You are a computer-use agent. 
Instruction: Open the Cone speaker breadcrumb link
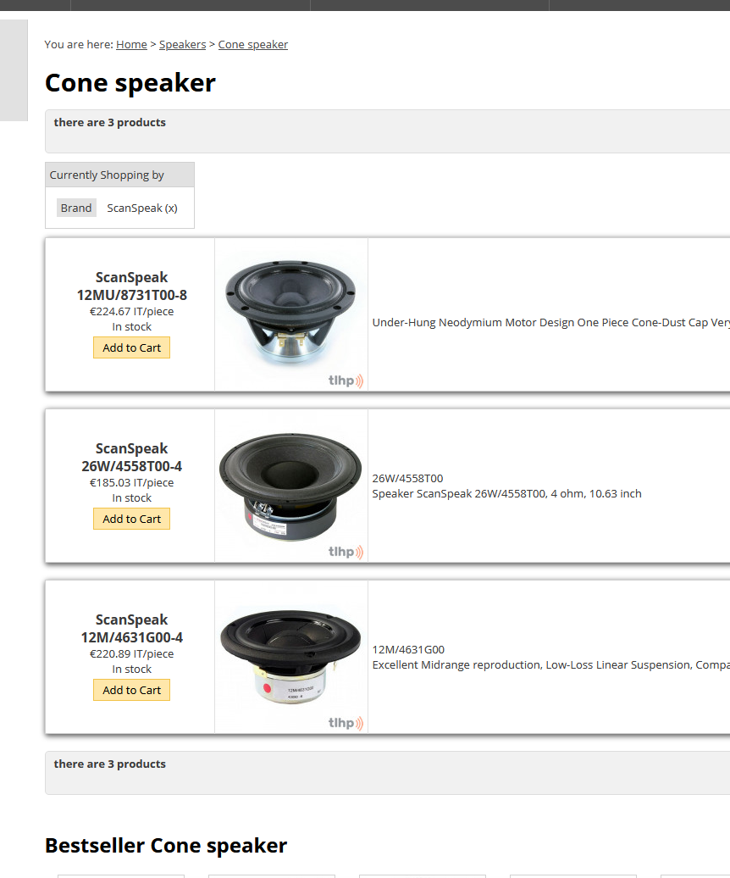(253, 44)
